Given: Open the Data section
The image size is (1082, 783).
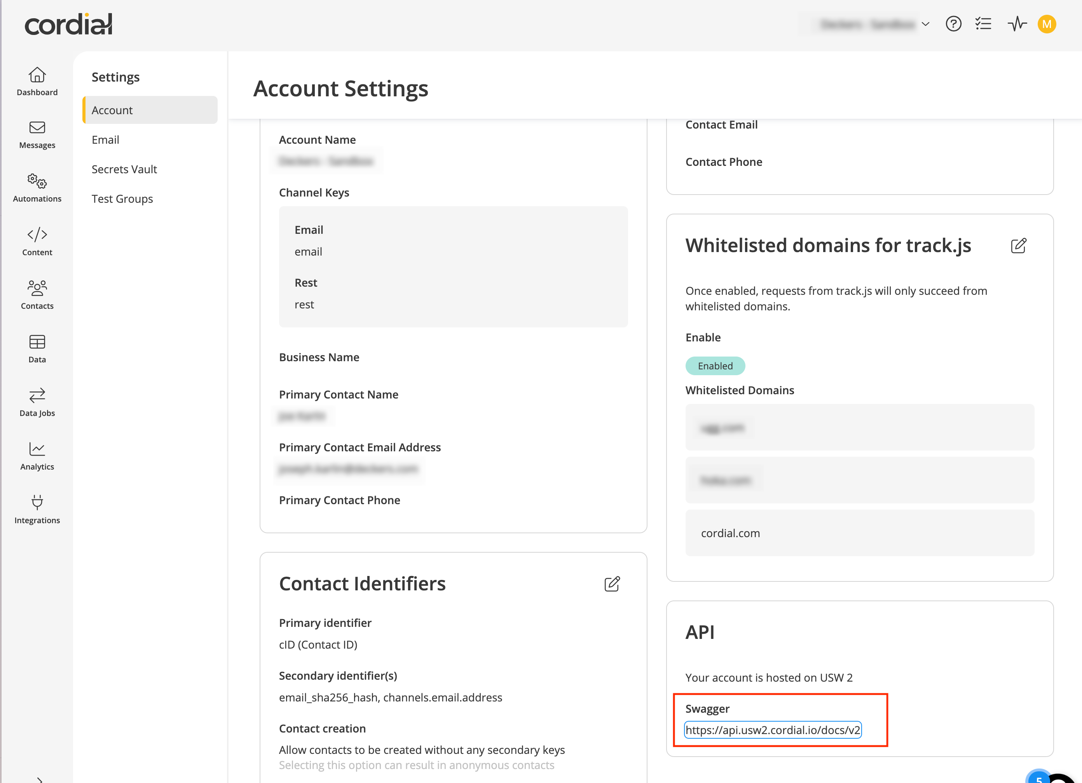Looking at the screenshot, I should 37,349.
